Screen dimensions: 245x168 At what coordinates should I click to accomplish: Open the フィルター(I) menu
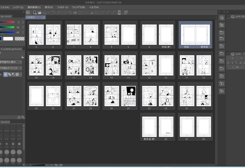tap(63, 7)
